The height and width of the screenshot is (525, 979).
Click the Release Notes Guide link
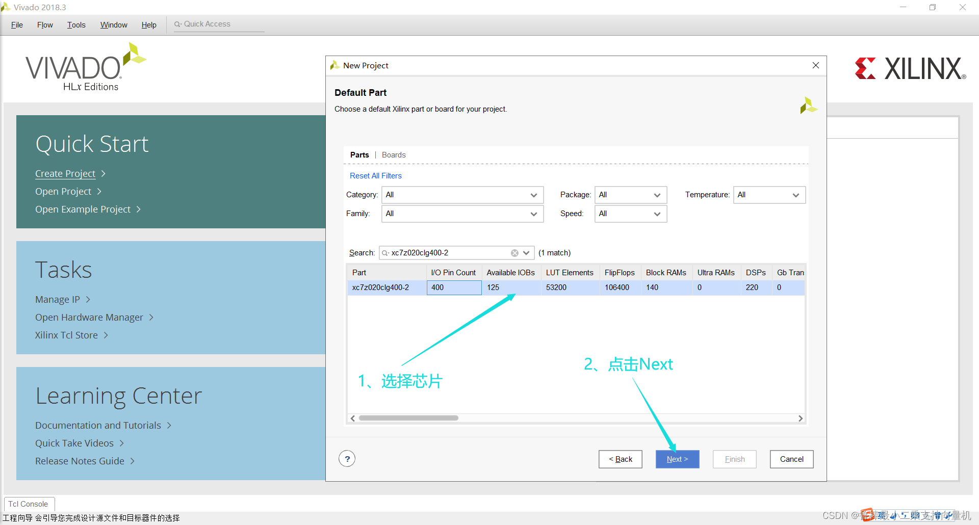pyautogui.click(x=80, y=461)
